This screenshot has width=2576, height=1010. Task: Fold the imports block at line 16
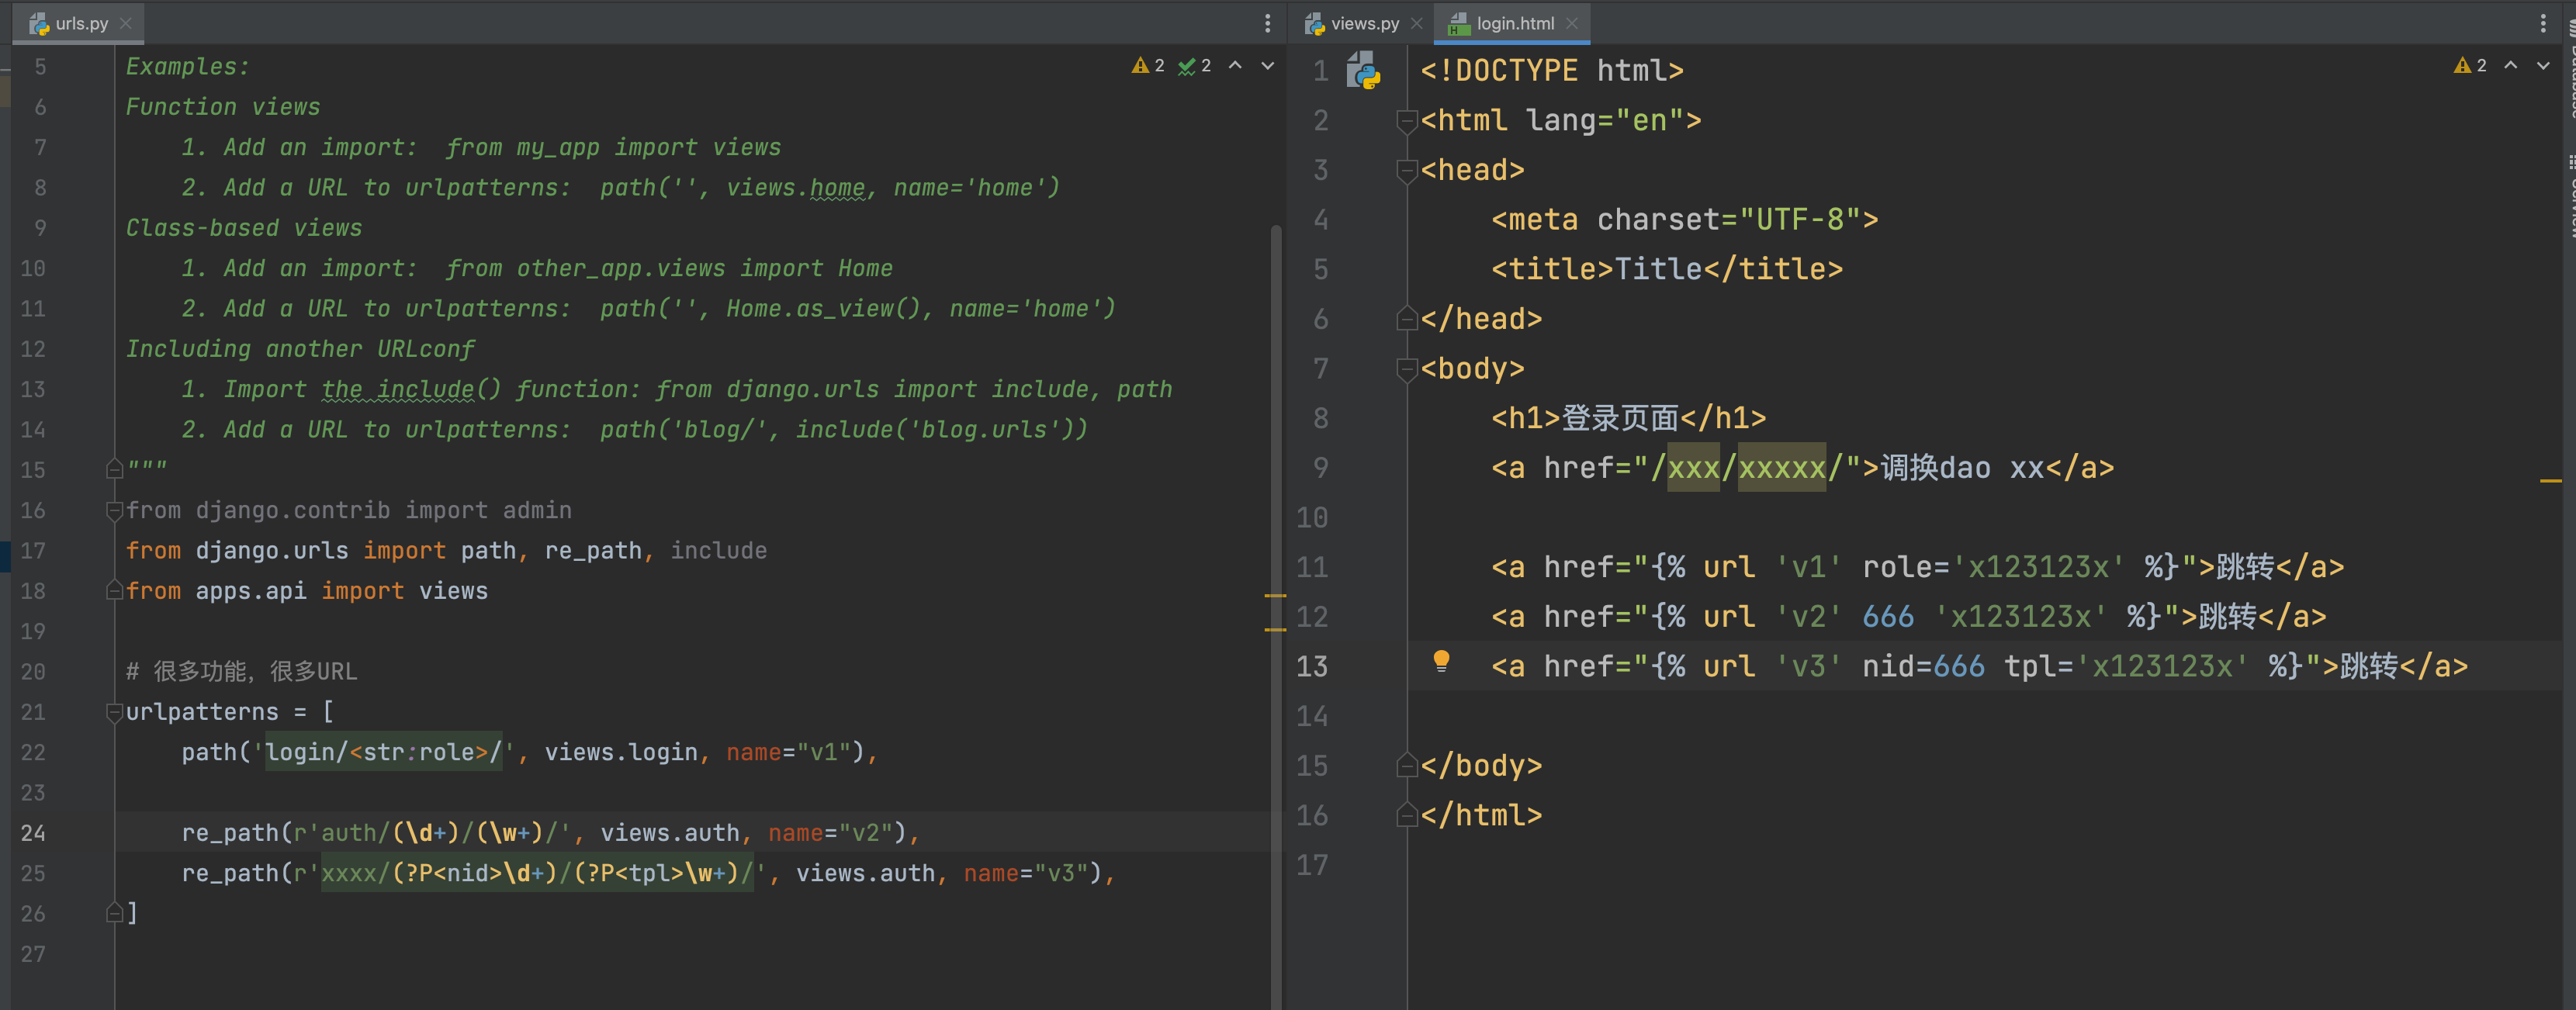click(x=114, y=510)
